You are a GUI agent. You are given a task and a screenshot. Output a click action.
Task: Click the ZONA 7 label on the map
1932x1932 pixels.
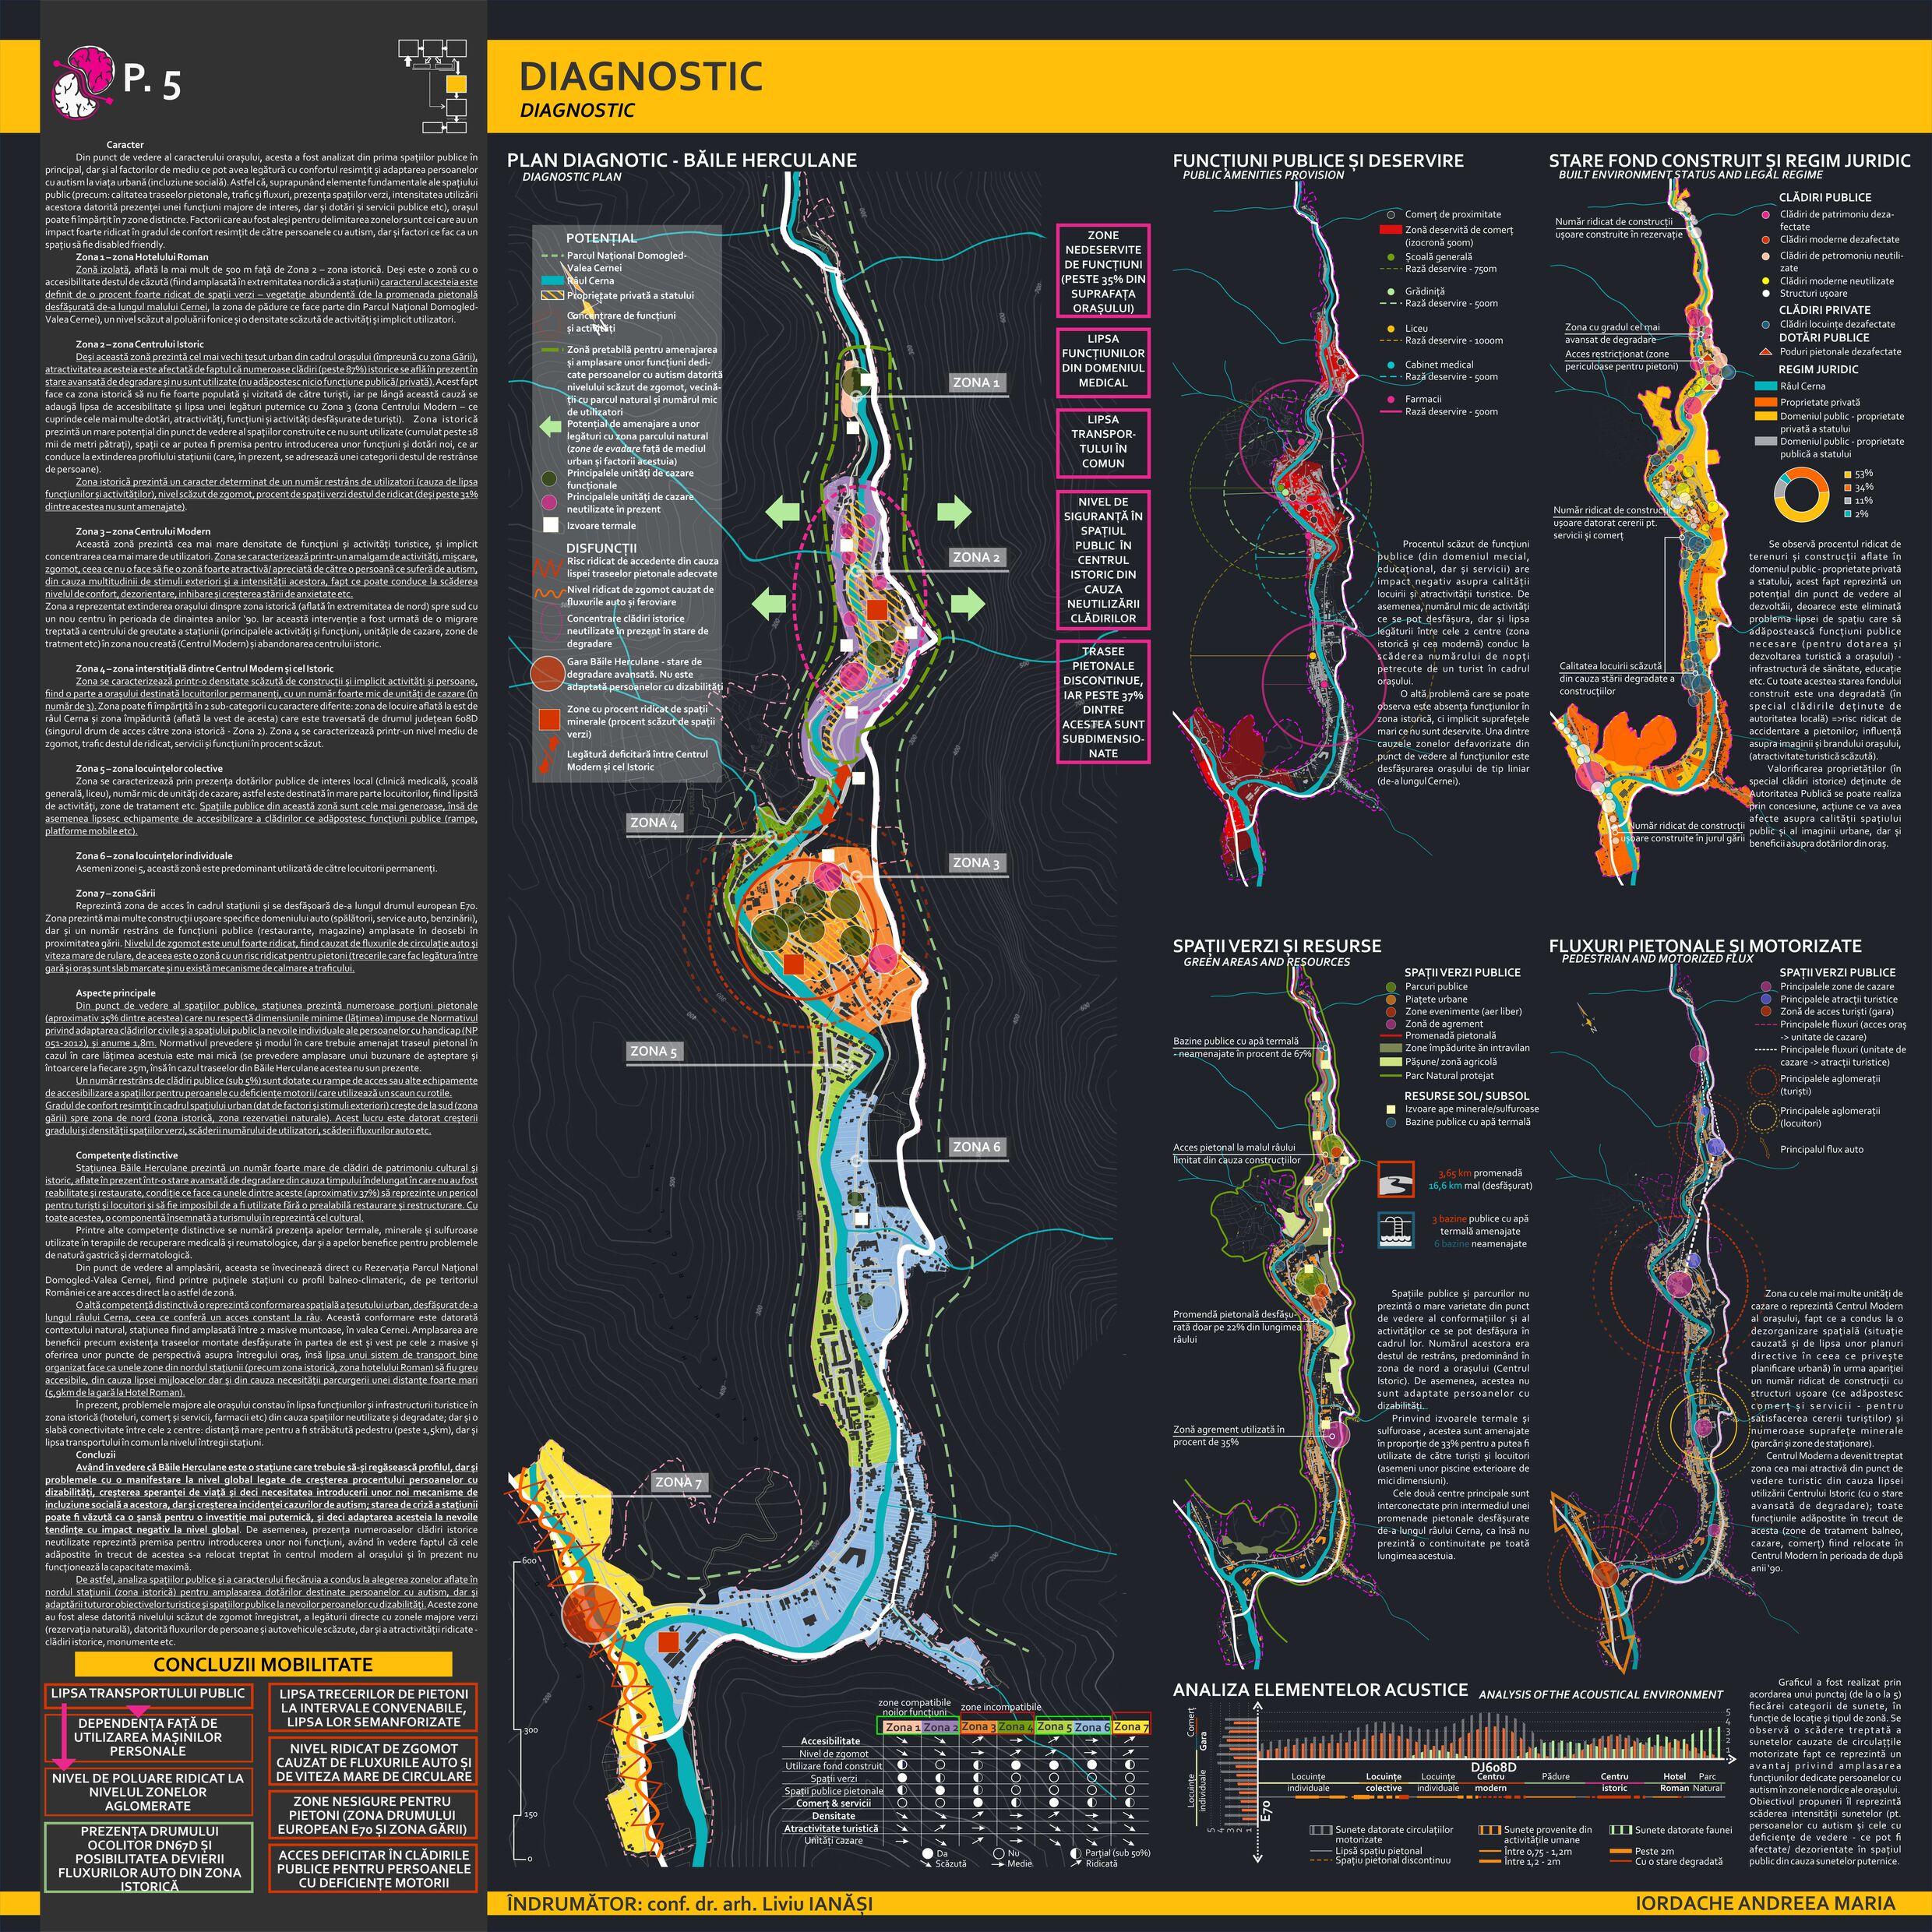(x=679, y=1482)
